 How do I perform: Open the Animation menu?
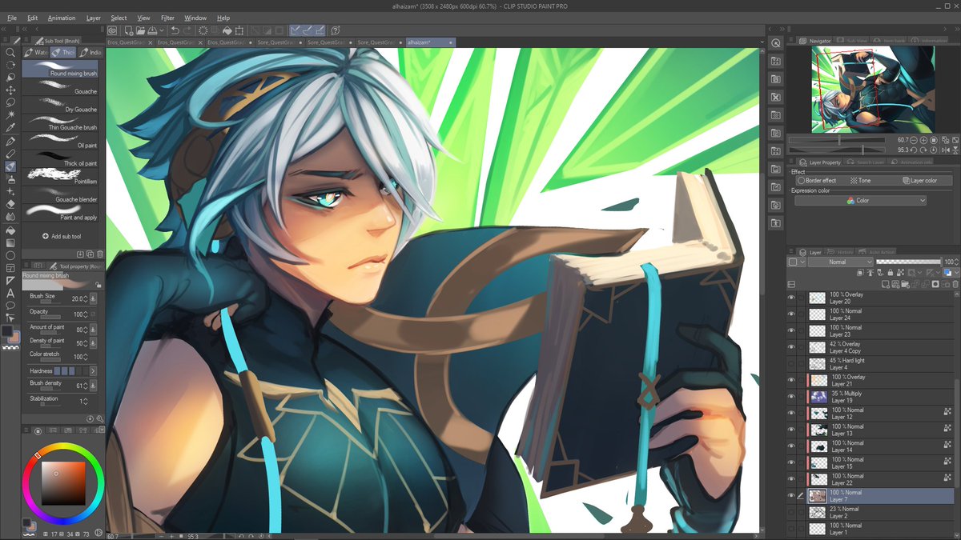click(x=62, y=18)
